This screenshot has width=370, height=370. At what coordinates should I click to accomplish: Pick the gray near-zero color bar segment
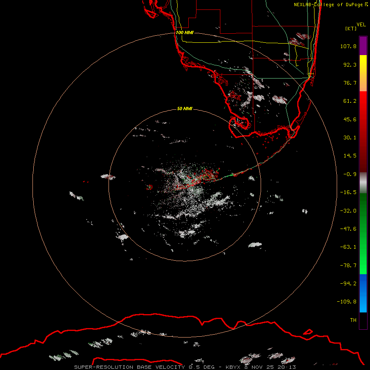click(x=363, y=183)
